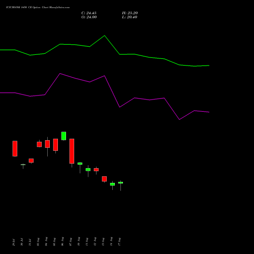The height and width of the screenshot is (254, 254).
Task: Click the 11 Aug date label
Action: pyautogui.click(x=87, y=242)
